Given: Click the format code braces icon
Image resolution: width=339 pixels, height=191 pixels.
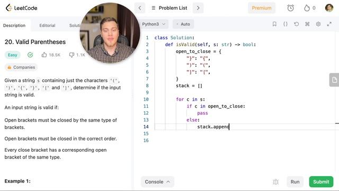Looking at the screenshot, I should 286,24.
